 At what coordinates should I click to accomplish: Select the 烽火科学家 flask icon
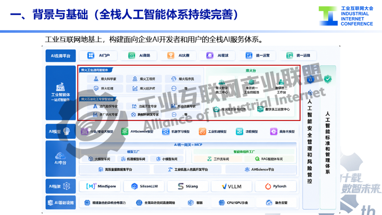pyautogui.click(x=96, y=79)
